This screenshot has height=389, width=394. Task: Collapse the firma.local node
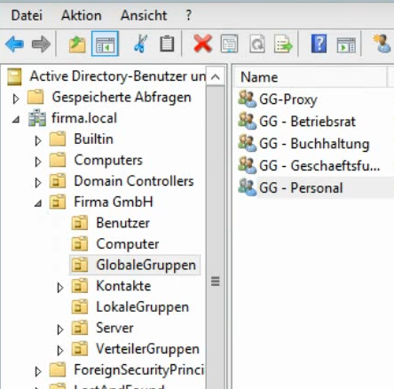pos(16,120)
